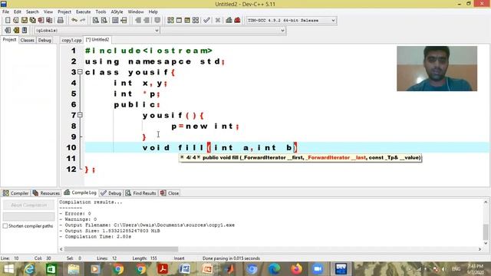This screenshot has height=276, width=491.
Task: Click the 'p=new int;' code line
Action: coord(206,127)
